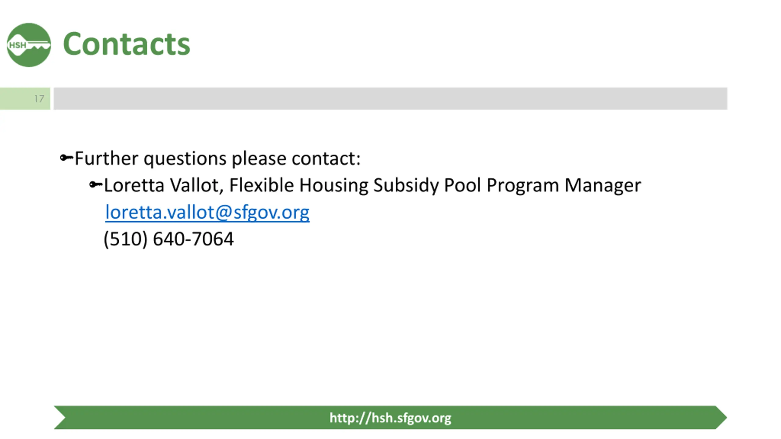Image resolution: width=781 pixels, height=439 pixels.
Task: Click the green HSH key logo
Action: tap(29, 45)
